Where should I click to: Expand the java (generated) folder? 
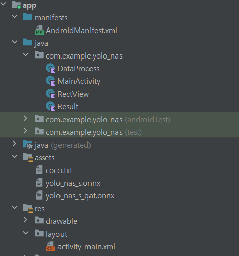pyautogui.click(x=14, y=144)
